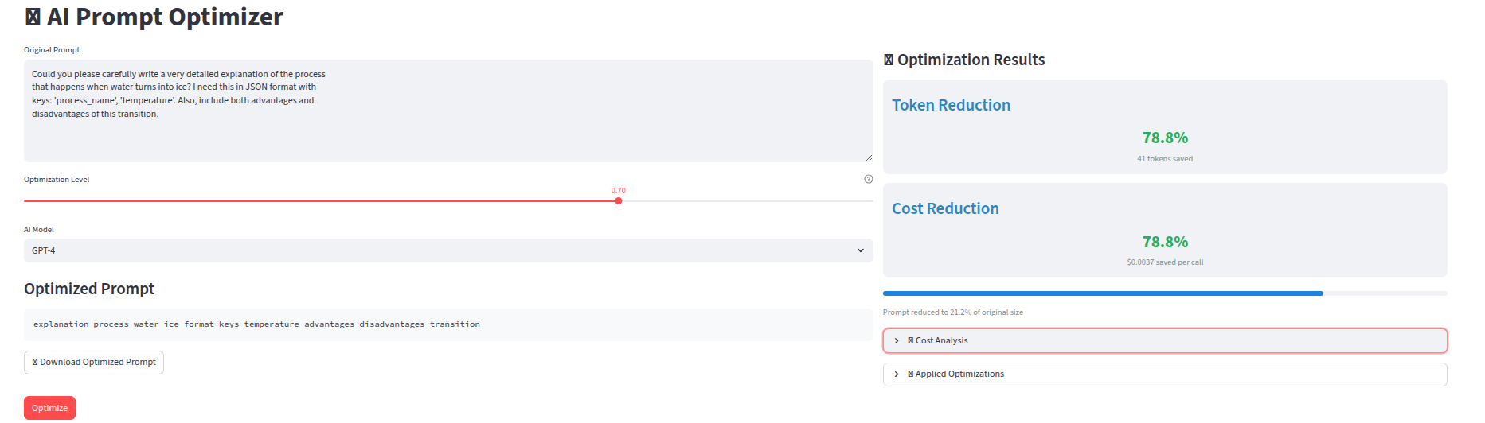The width and height of the screenshot is (1485, 423).
Task: Click the Optimization Level help icon
Action: click(x=868, y=179)
